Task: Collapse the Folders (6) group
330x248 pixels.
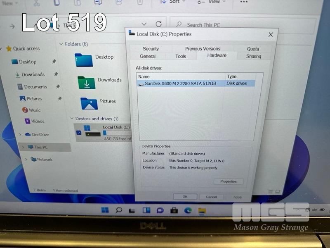Action: click(61, 44)
